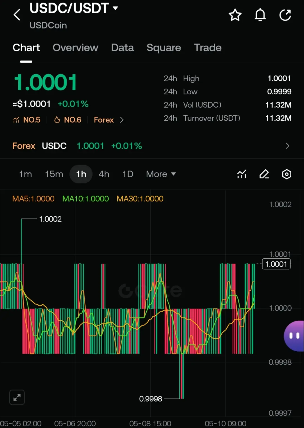Screen dimensions: 304x428
Task: Tap the MA5:1.0000 indicator label
Action: 33,199
